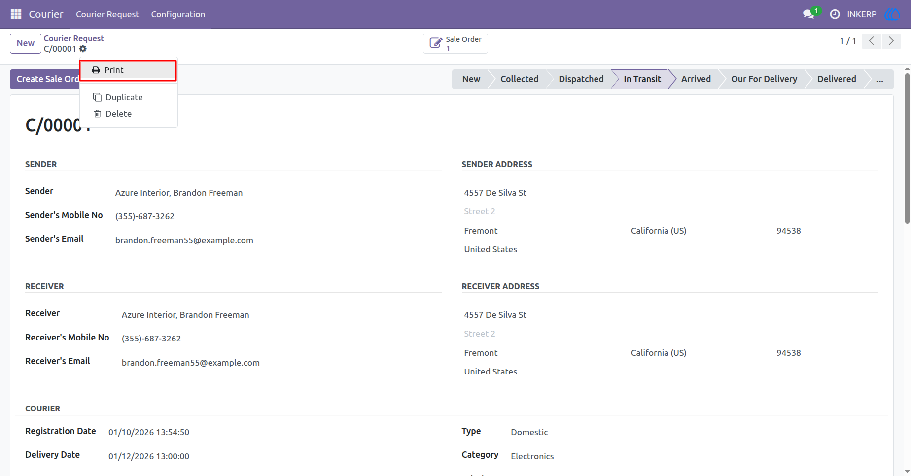
Task: Click the Type field Domestic
Action: pyautogui.click(x=529, y=432)
